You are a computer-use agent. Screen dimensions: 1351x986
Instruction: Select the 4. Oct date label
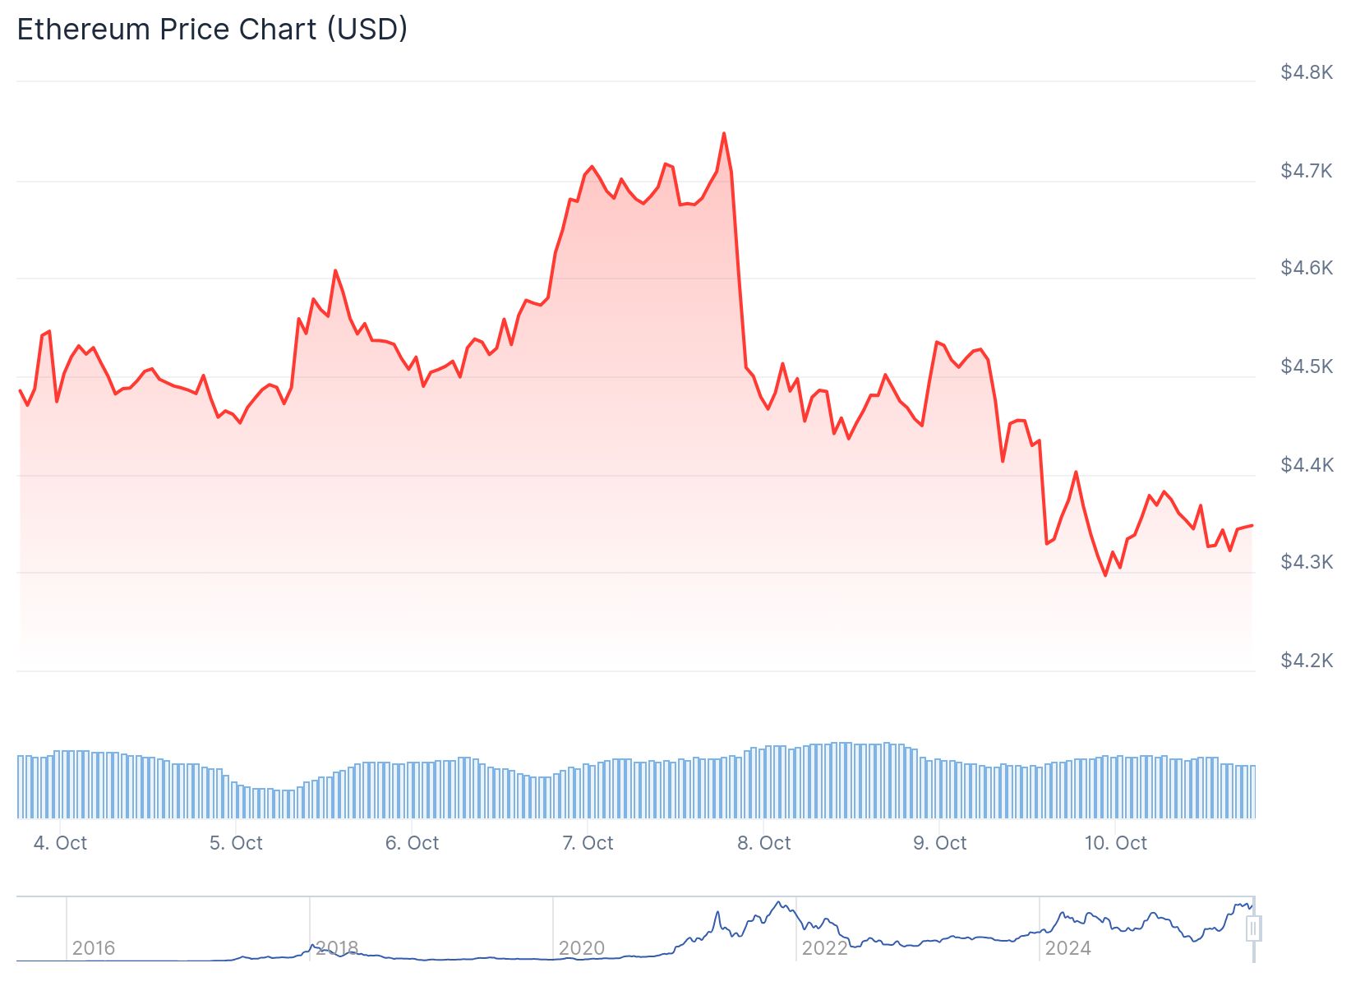coord(60,843)
